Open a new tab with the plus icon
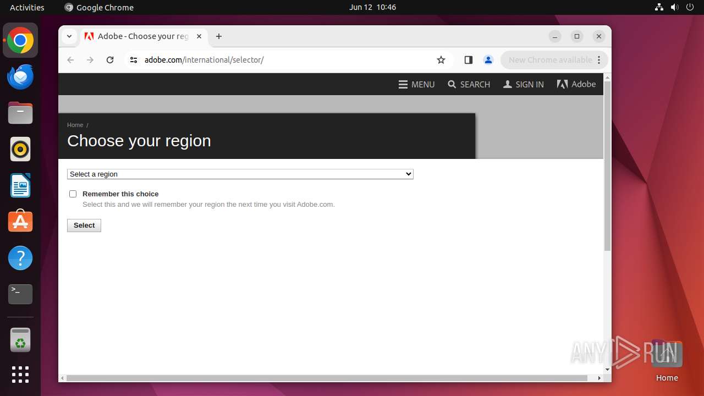This screenshot has width=704, height=396. [219, 36]
